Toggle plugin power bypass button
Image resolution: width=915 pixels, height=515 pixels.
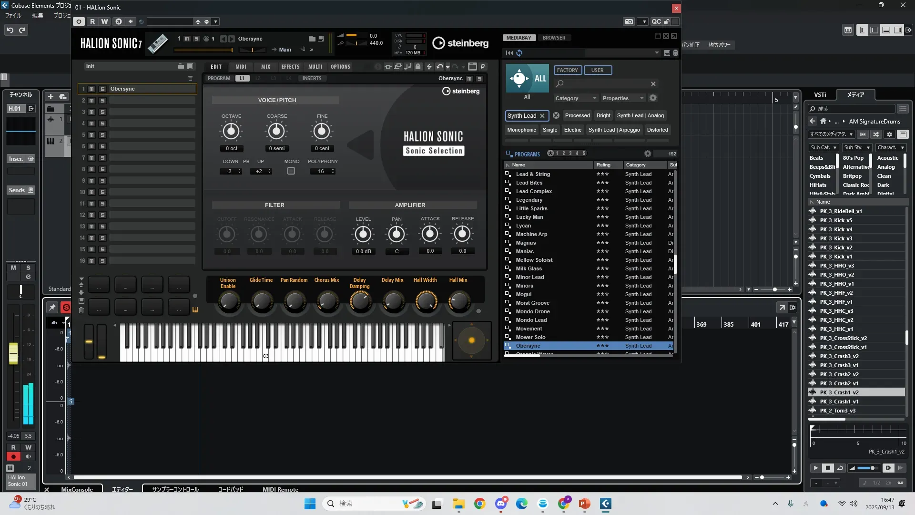[79, 21]
